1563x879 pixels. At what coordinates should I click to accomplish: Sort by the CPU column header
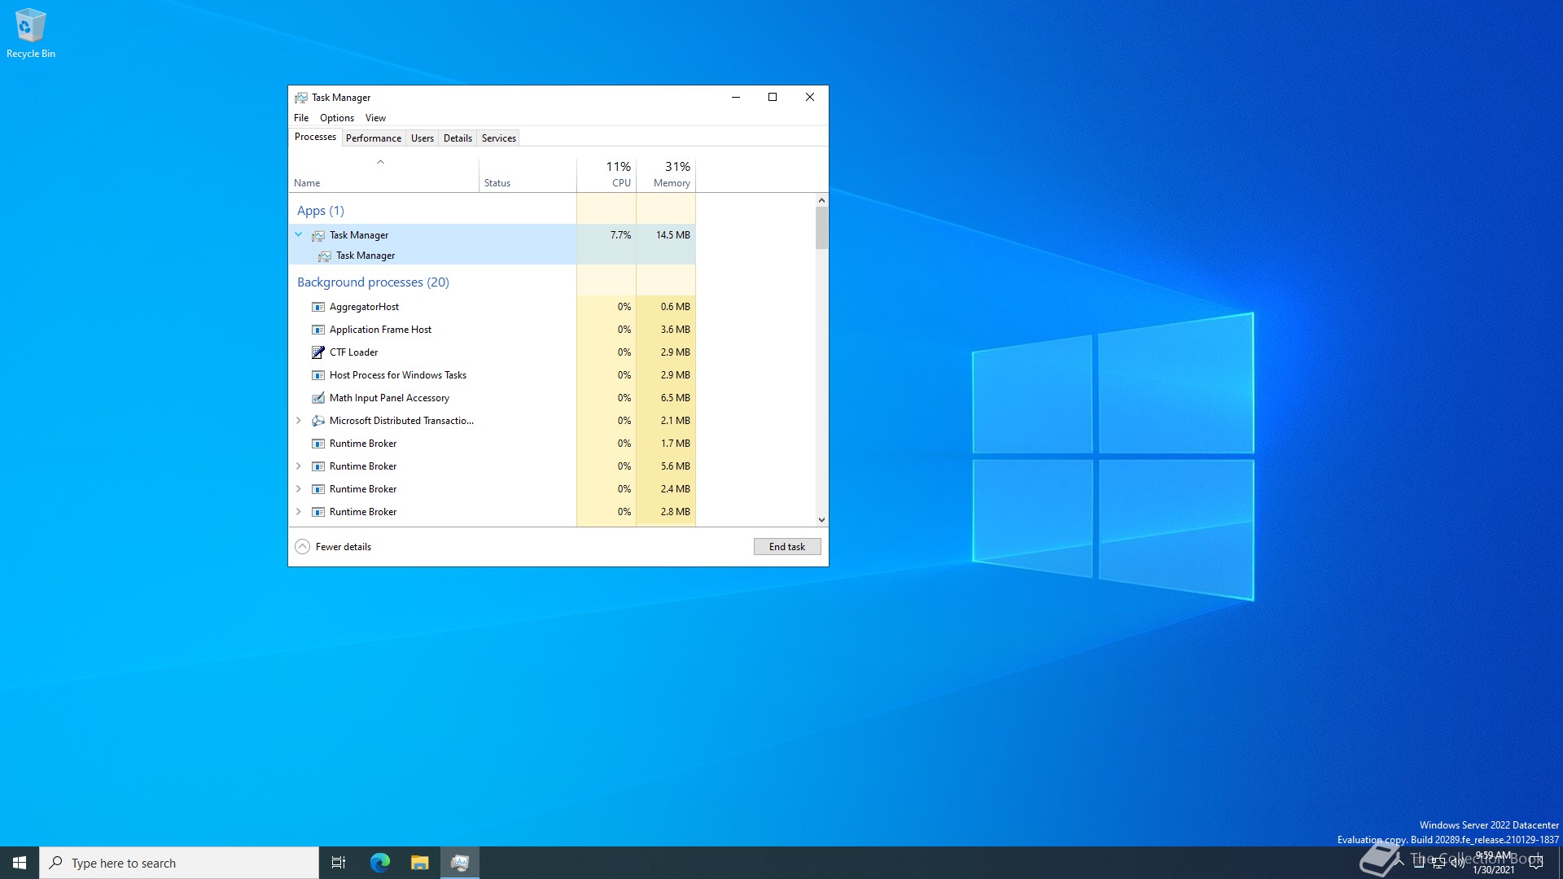[x=606, y=173]
